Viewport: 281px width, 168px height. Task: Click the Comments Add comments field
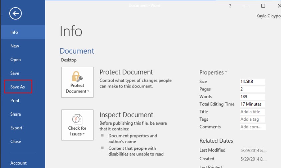click(x=252, y=127)
